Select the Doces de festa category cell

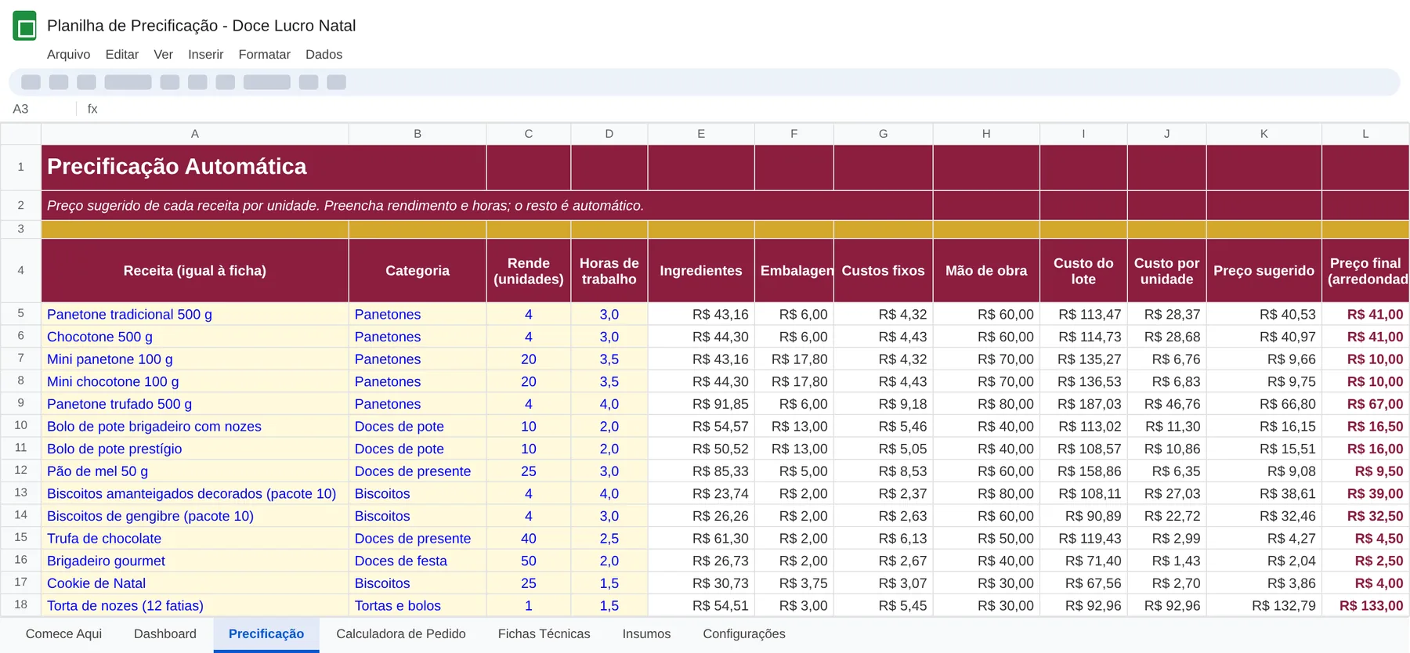(x=418, y=561)
